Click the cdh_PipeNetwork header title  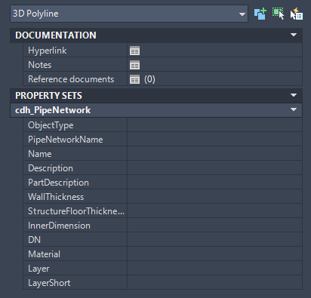[x=53, y=110]
